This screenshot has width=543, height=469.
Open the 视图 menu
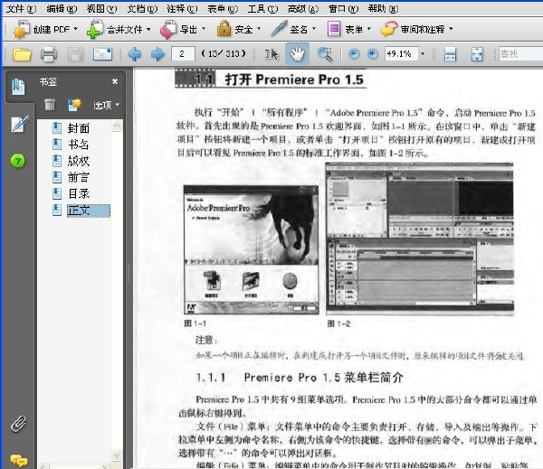[x=101, y=9]
